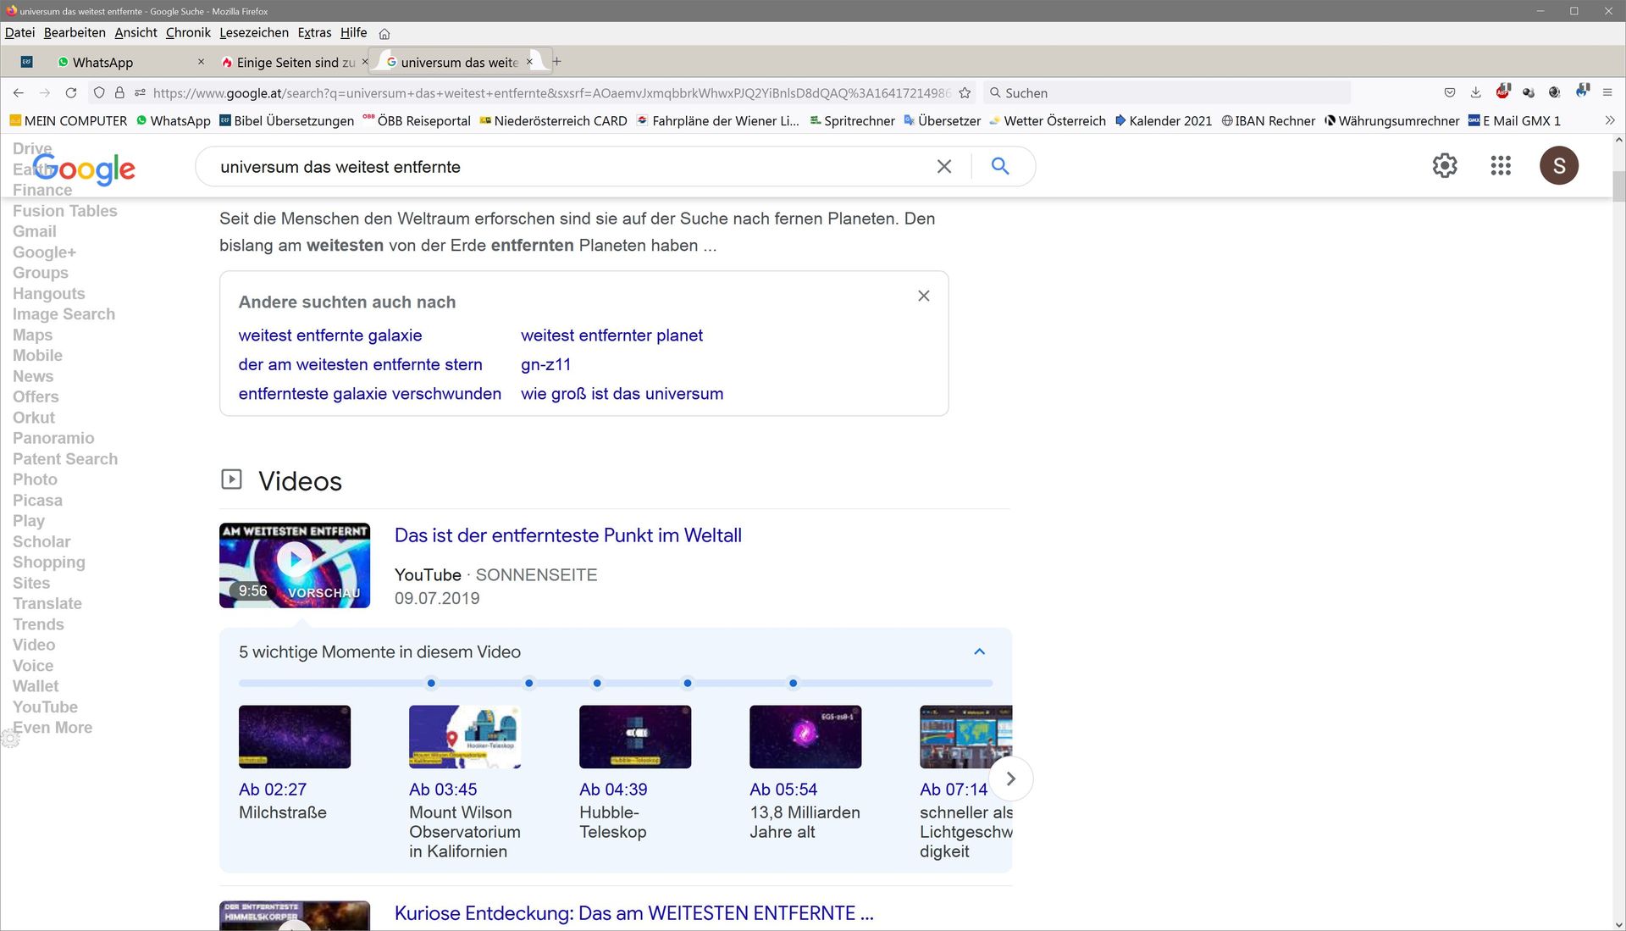This screenshot has height=931, width=1626.
Task: Open video 'Das ist der entfernteste Punkt im Weltall'
Action: click(567, 535)
